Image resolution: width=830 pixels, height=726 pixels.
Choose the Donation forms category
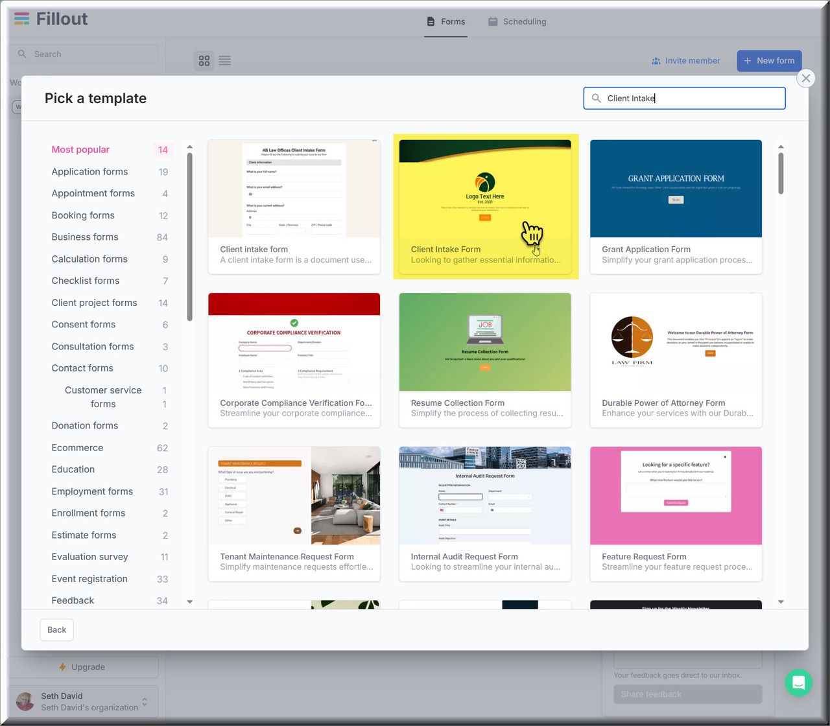pyautogui.click(x=109, y=426)
